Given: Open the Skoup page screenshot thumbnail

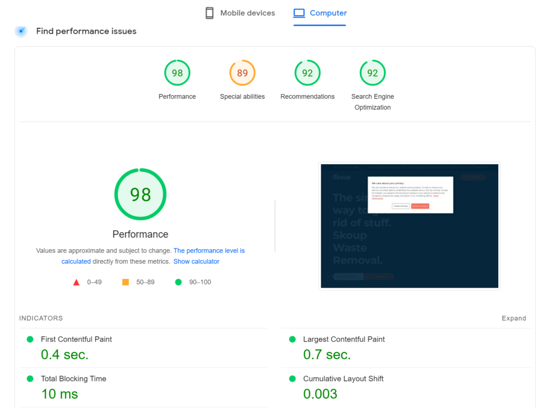Looking at the screenshot, I should point(409,226).
